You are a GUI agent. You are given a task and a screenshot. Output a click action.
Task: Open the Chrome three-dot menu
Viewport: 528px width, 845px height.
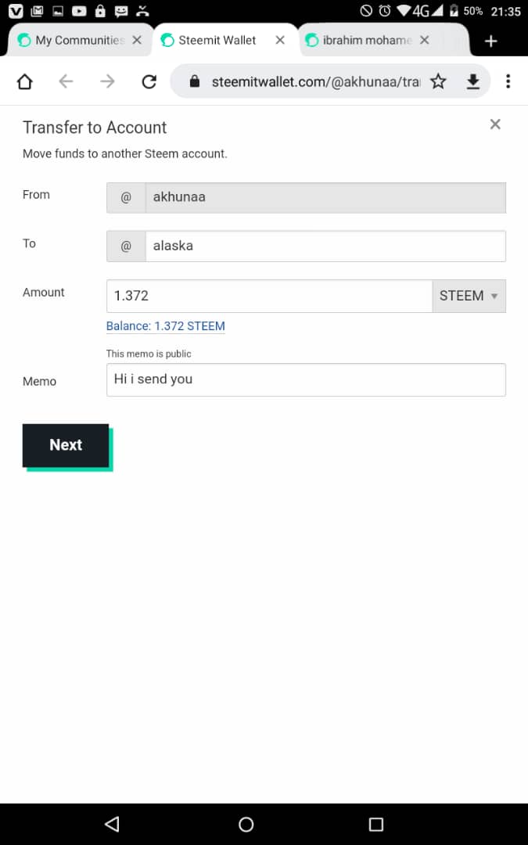click(x=508, y=81)
